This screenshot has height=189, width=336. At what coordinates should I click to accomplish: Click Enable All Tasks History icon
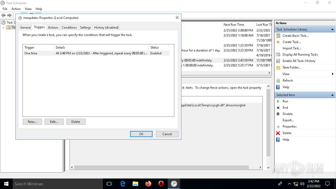coord(278,61)
